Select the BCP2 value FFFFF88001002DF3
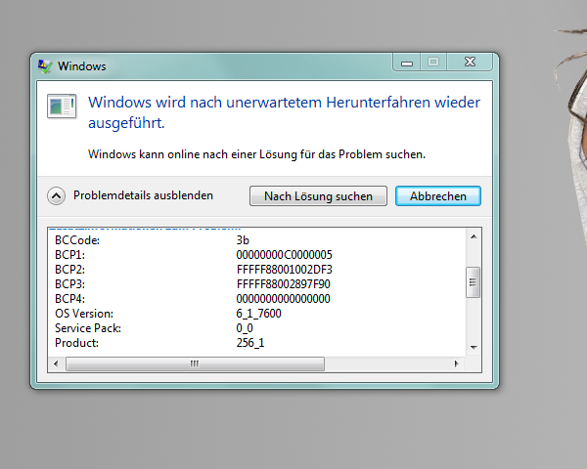Viewport: 587px width, 469px height. pos(285,270)
